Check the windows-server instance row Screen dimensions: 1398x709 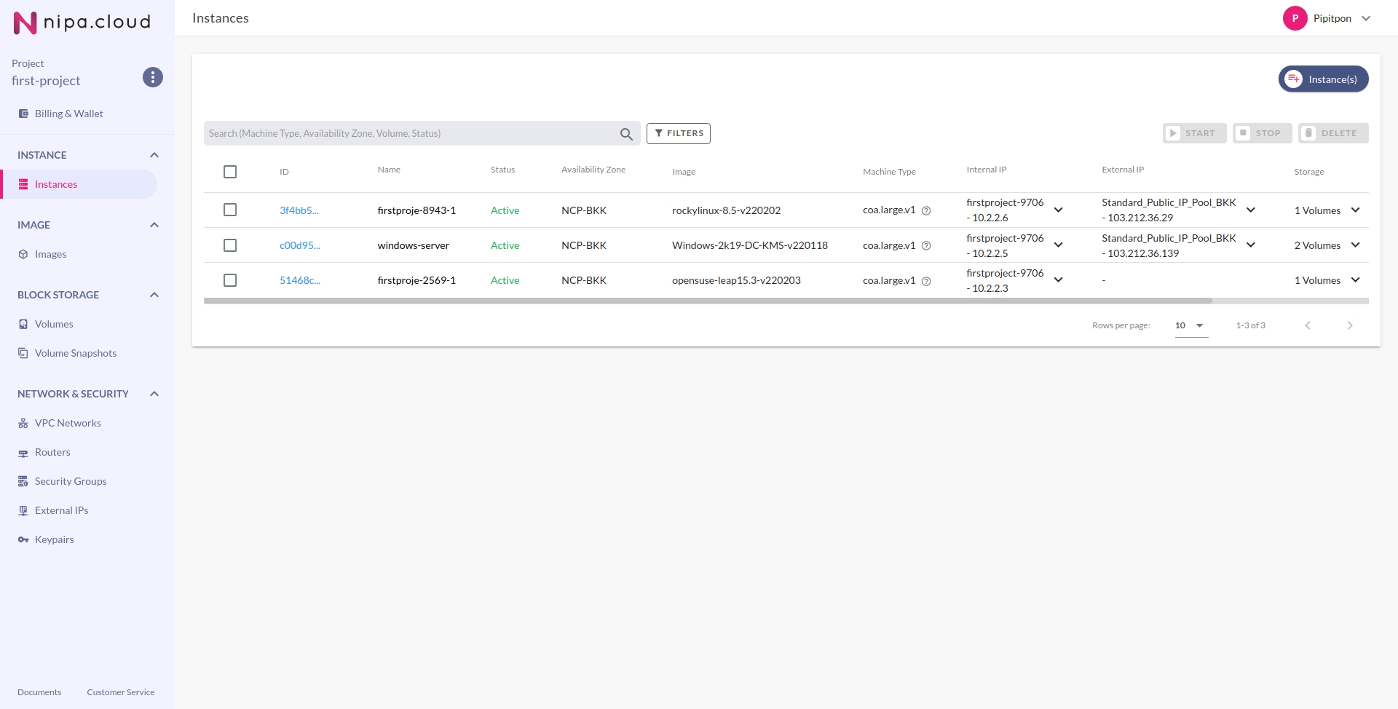pyautogui.click(x=230, y=245)
